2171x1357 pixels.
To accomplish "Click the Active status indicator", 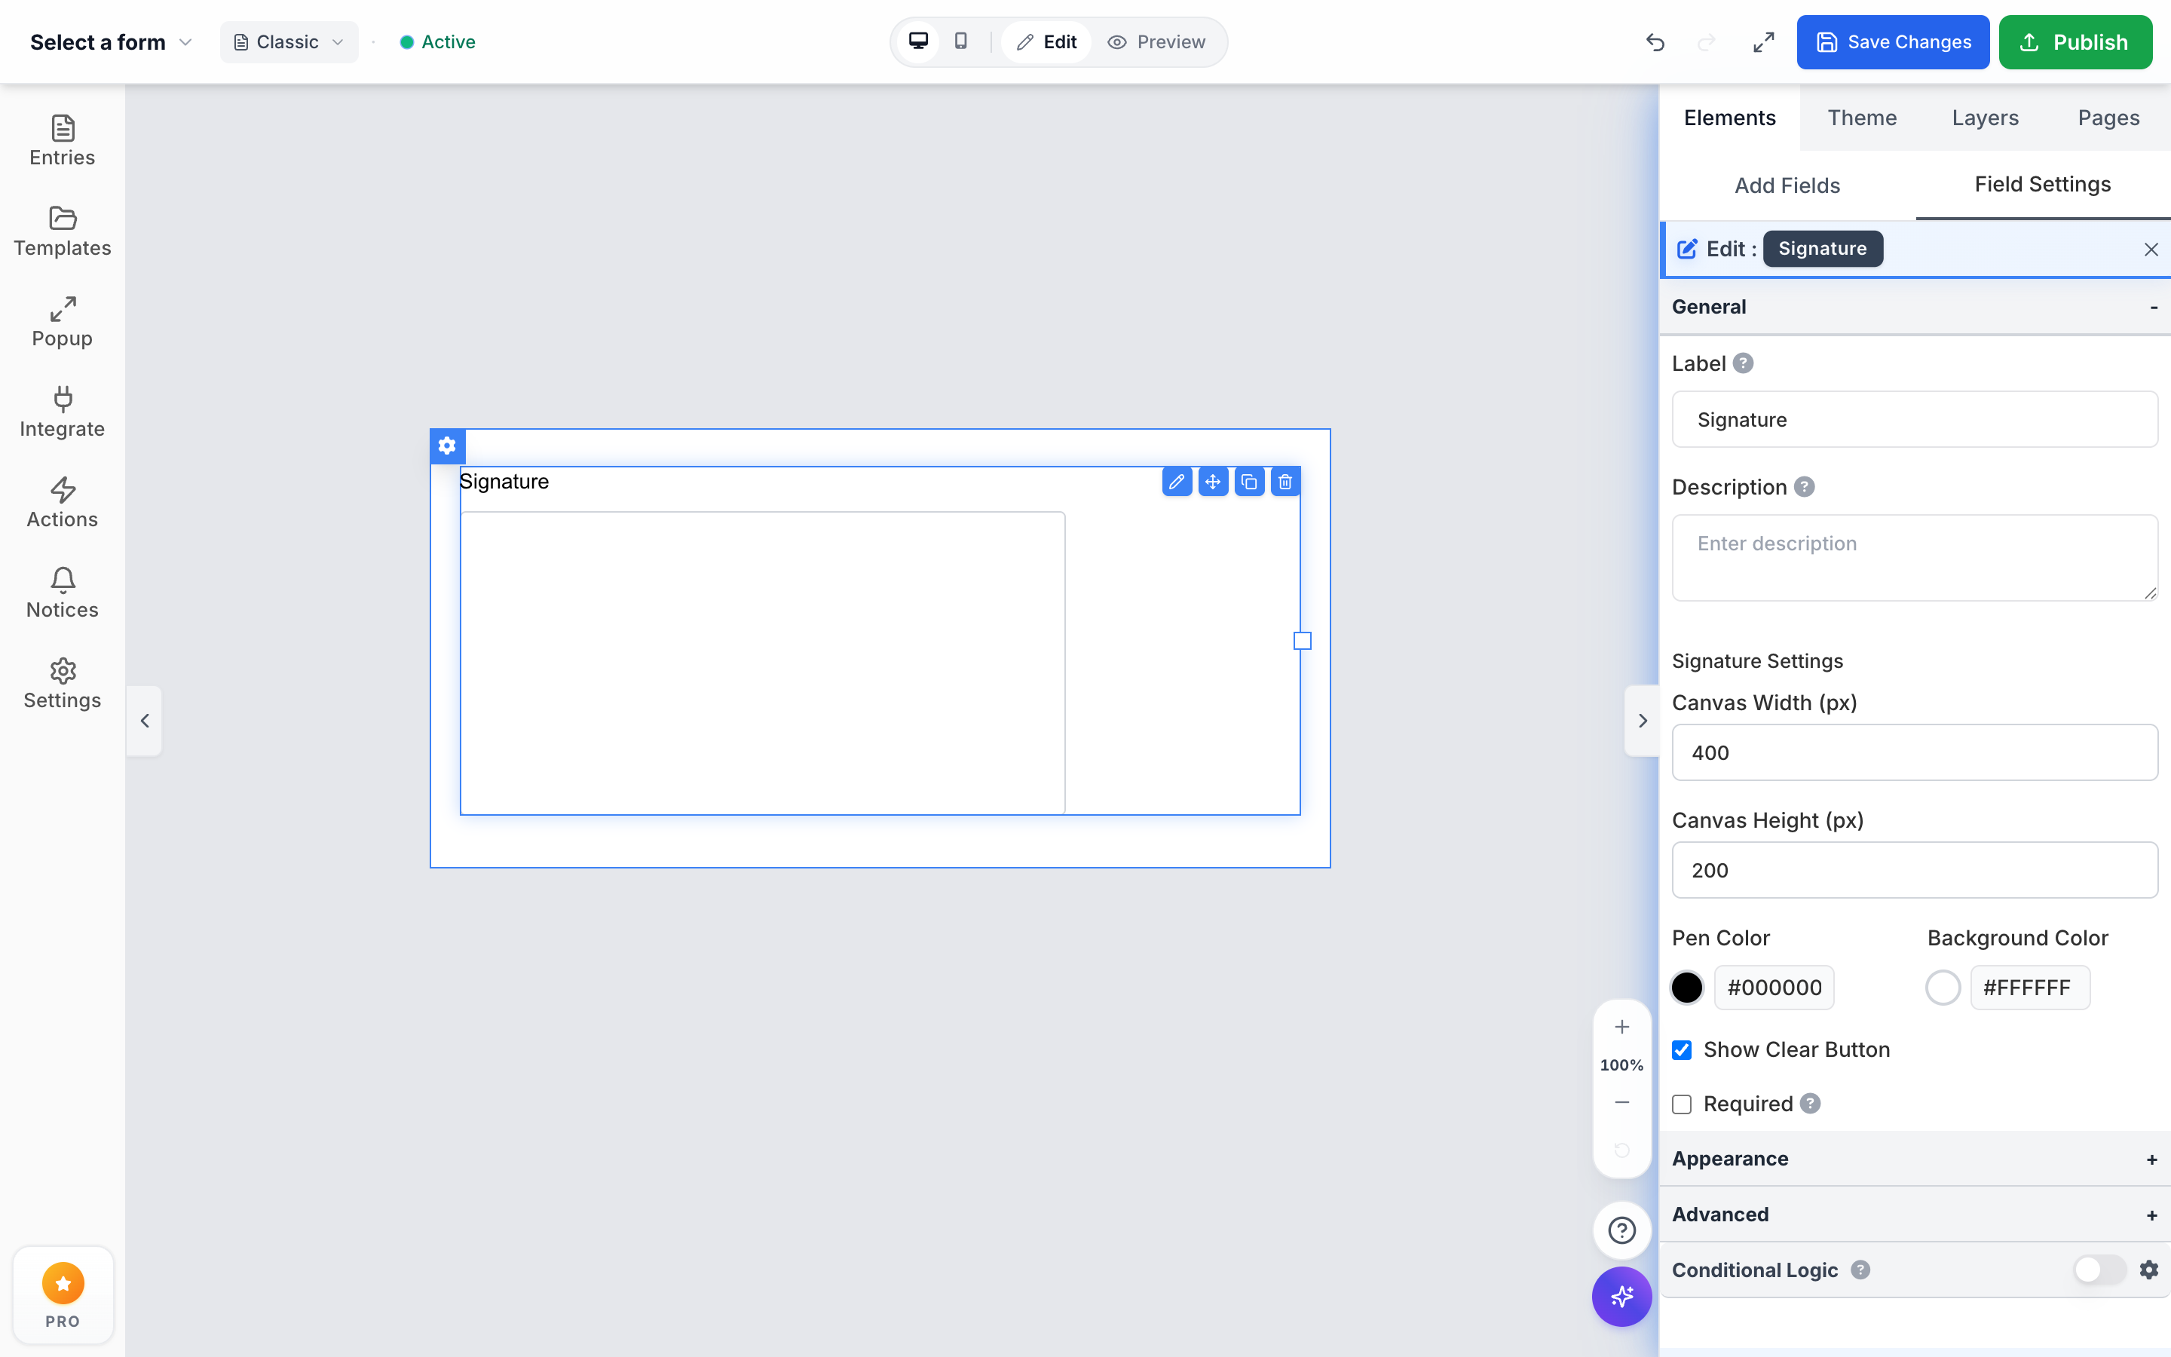I will pos(438,42).
